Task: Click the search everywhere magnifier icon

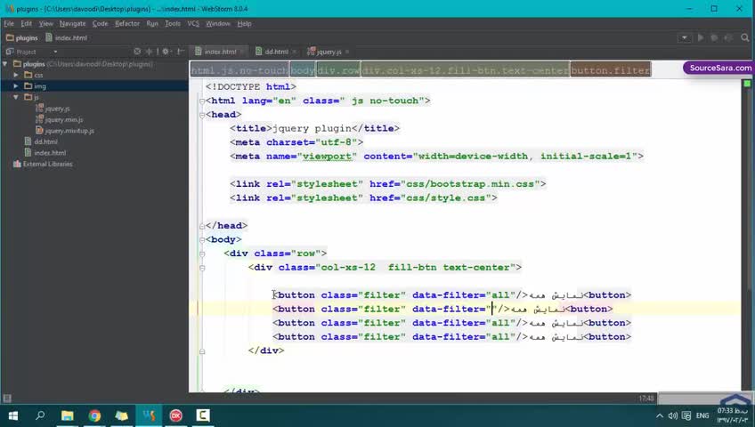Action: (745, 37)
